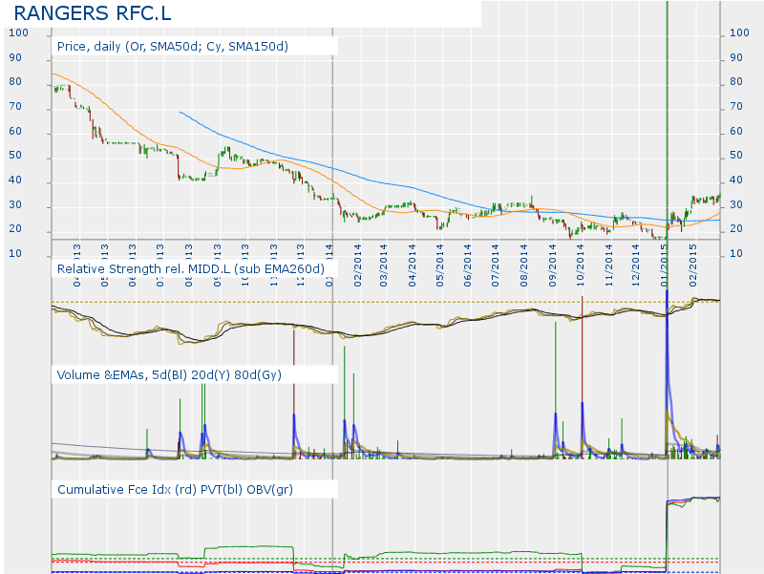Select the 50 value on right price axis
Screen dimensions: 764x574
click(736, 157)
